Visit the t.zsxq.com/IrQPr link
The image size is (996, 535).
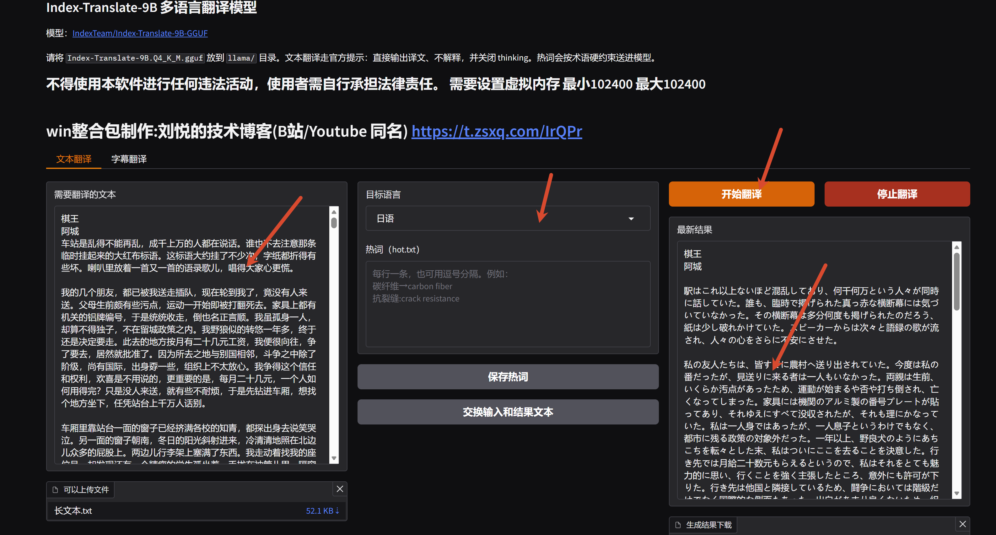[497, 132]
